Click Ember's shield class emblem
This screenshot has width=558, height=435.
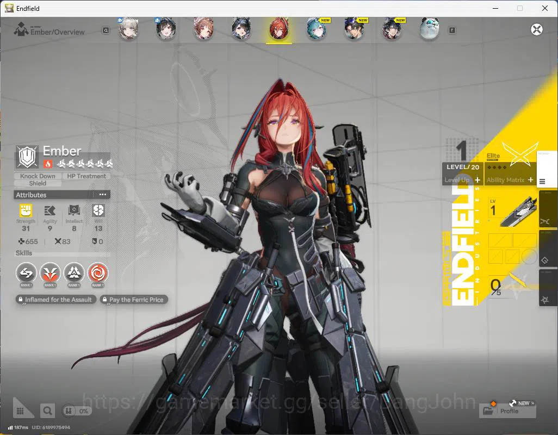(27, 157)
